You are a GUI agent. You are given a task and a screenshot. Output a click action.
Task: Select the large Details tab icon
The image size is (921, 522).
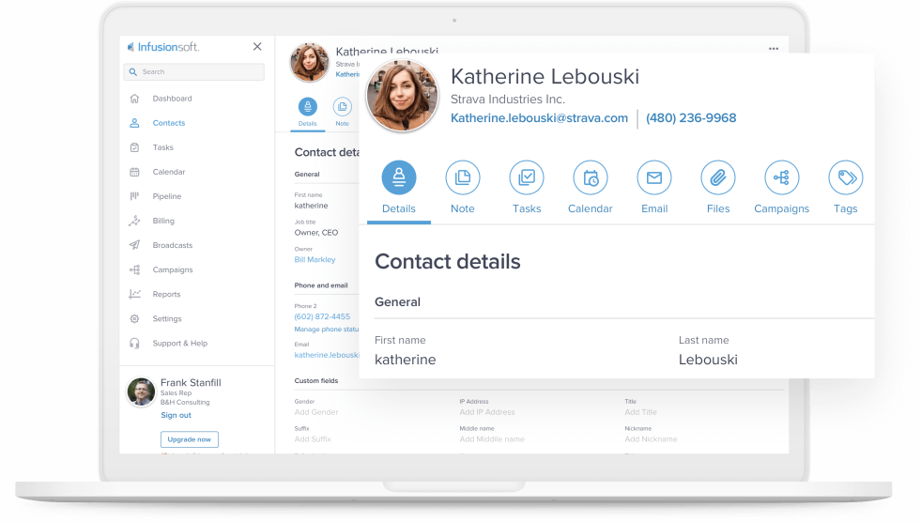399,177
